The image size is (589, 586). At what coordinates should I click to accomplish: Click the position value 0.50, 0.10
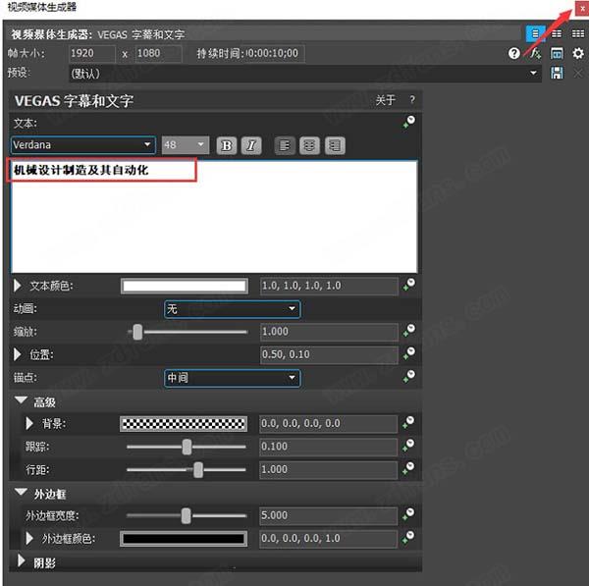coord(329,354)
